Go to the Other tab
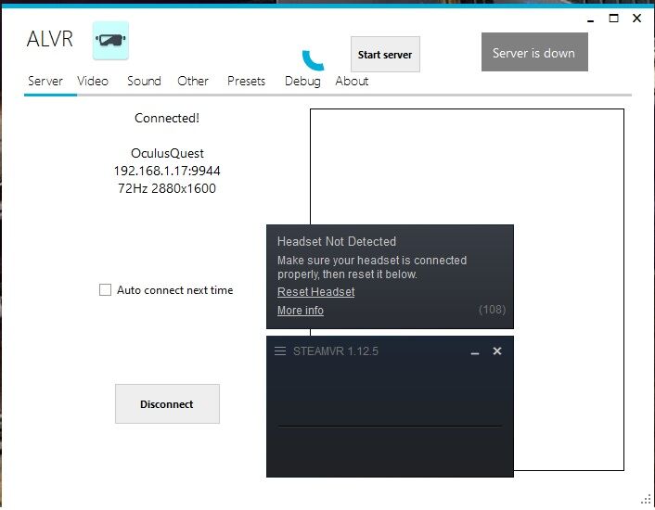Screen dimensions: 655x510 [193, 81]
